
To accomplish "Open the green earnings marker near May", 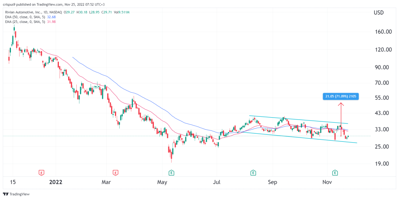I will coord(172,173).
